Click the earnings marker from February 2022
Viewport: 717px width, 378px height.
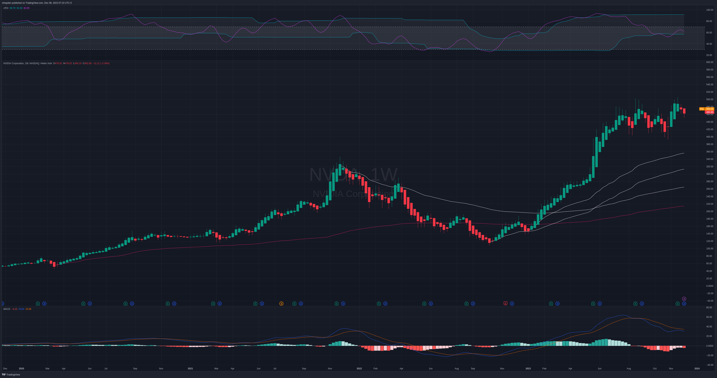(x=379, y=304)
